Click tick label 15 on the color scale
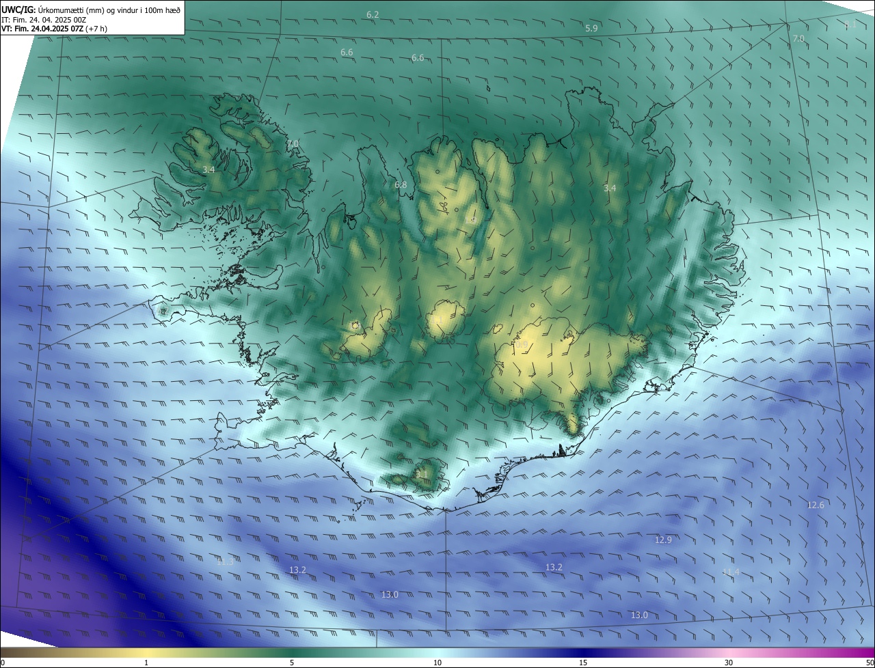 tap(583, 663)
